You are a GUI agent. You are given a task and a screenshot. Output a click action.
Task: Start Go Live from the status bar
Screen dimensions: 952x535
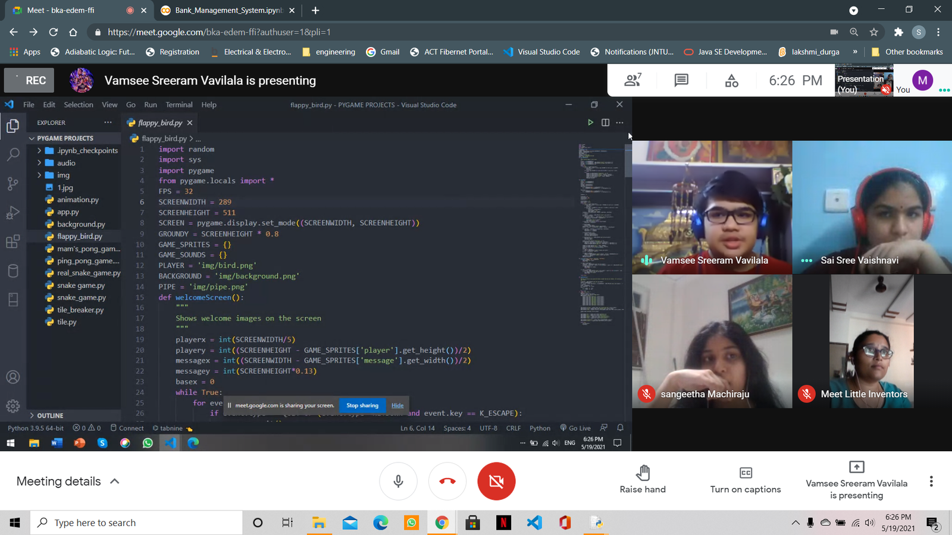point(575,427)
